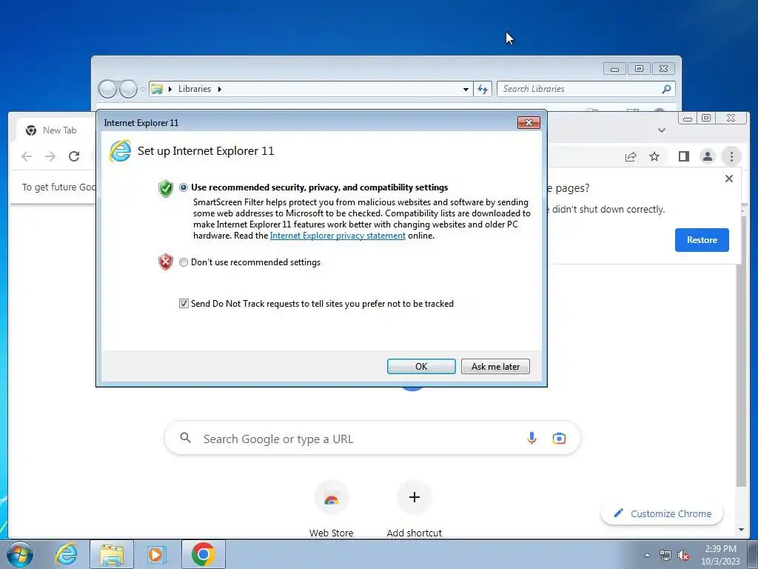Image resolution: width=758 pixels, height=569 pixels.
Task: Click search magnifier icon in Google box
Action: (x=185, y=438)
